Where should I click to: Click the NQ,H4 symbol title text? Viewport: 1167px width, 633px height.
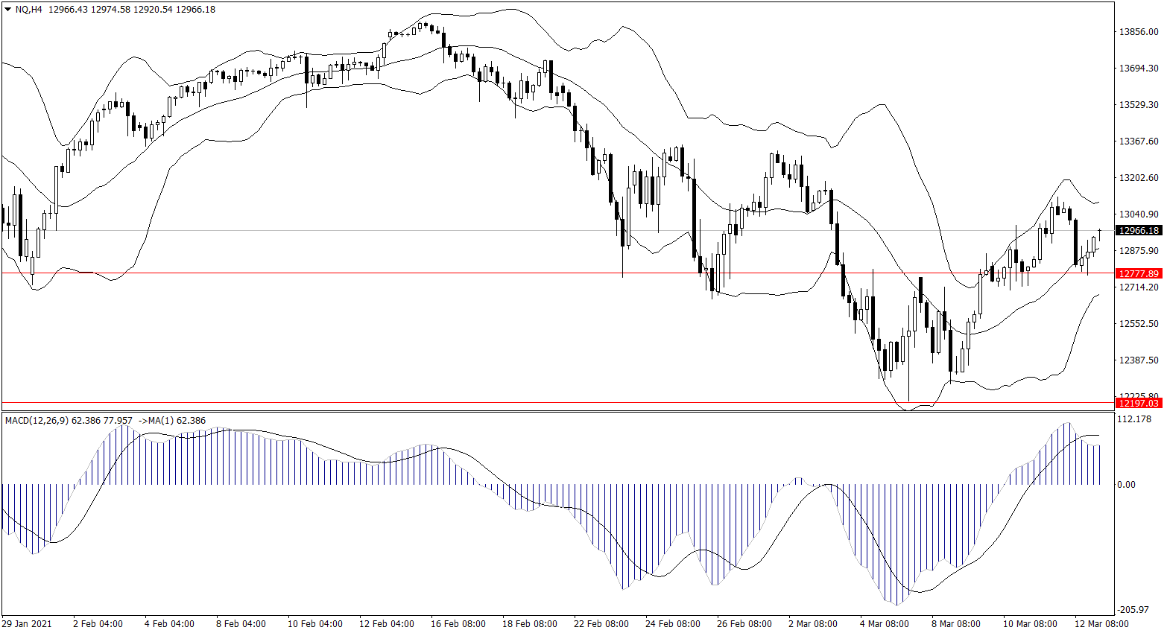tap(28, 10)
